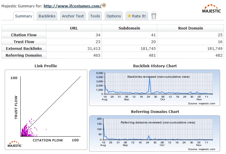226x154 pixels.
Task: Go to the Options tab
Action: tap(114, 16)
